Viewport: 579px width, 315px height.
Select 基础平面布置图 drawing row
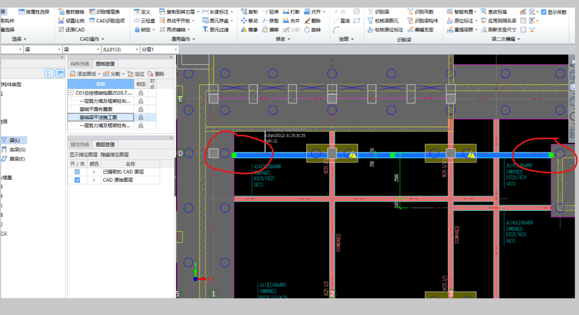pos(101,109)
